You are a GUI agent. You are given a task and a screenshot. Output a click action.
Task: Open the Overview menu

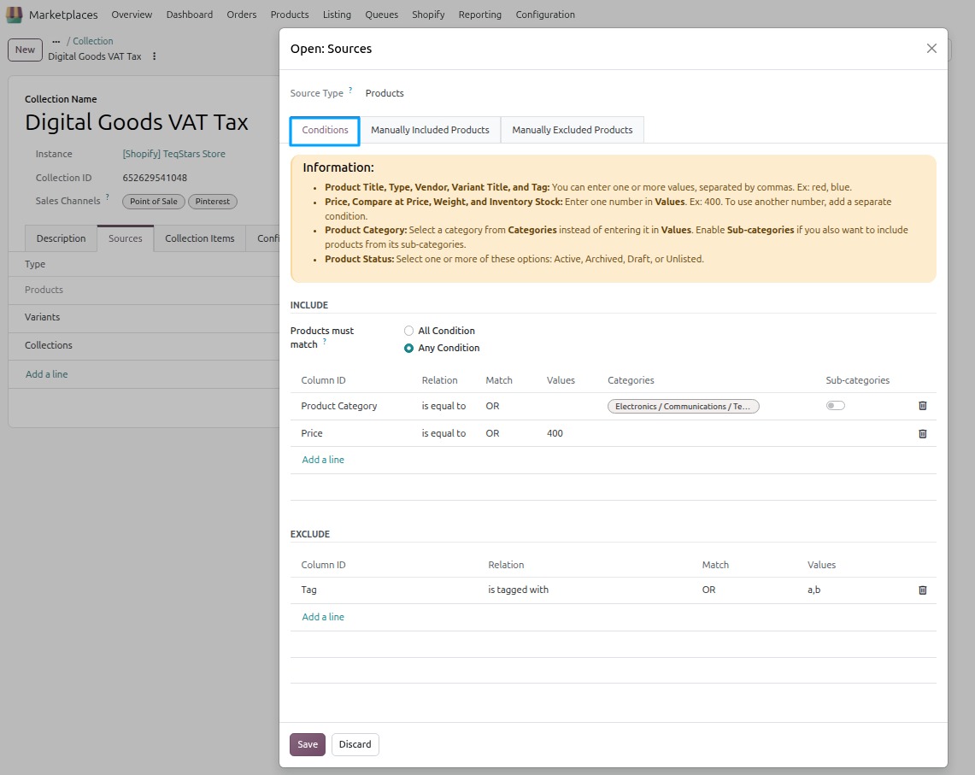[132, 15]
